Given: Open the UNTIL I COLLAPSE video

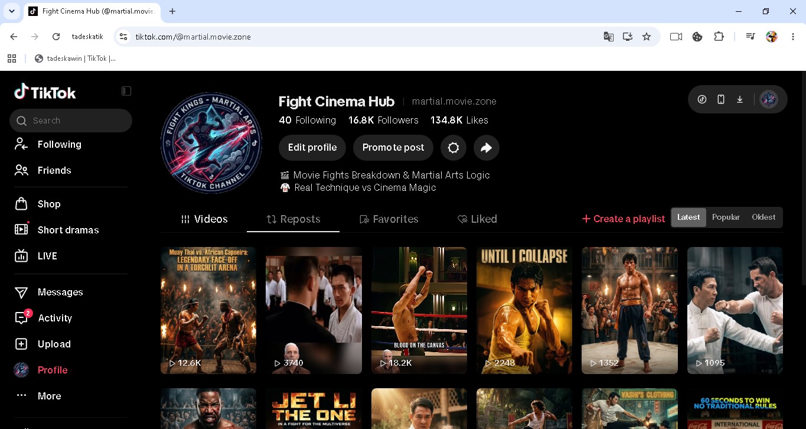Looking at the screenshot, I should tap(524, 310).
